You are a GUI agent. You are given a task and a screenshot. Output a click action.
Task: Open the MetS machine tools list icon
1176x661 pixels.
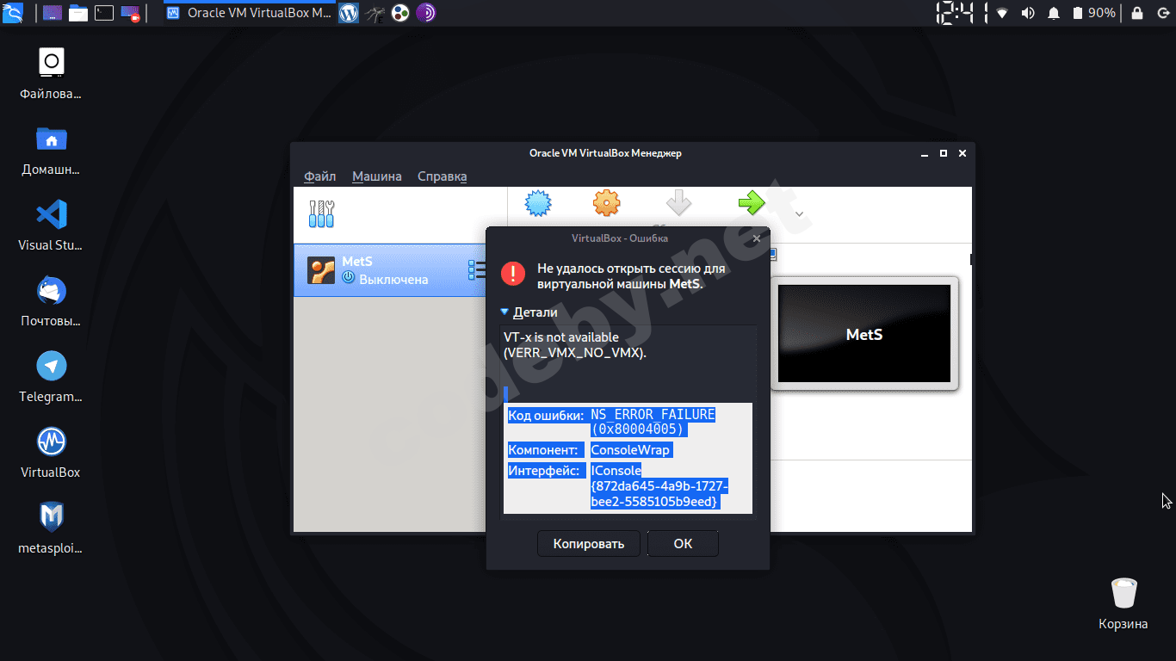(476, 270)
